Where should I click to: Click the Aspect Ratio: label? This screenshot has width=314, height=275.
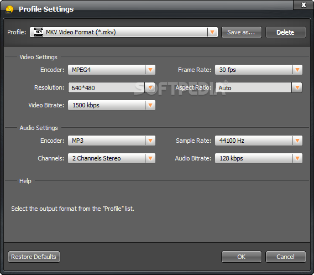pos(193,87)
